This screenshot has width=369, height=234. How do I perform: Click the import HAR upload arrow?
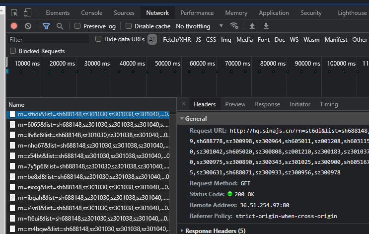252,26
